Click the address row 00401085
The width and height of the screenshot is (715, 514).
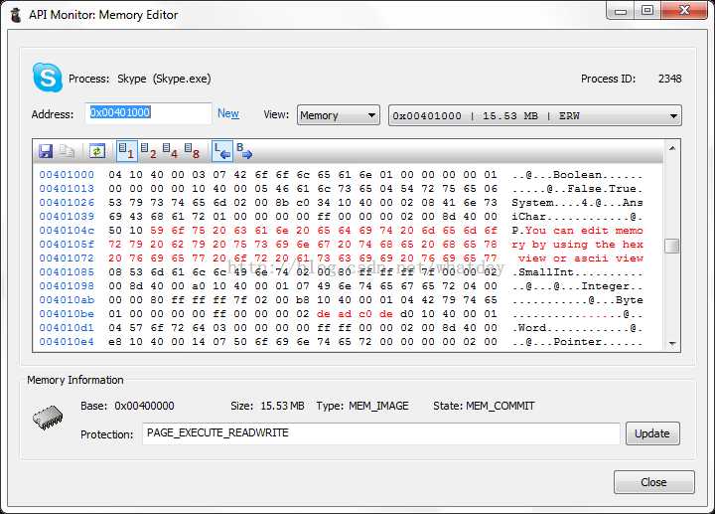click(67, 272)
